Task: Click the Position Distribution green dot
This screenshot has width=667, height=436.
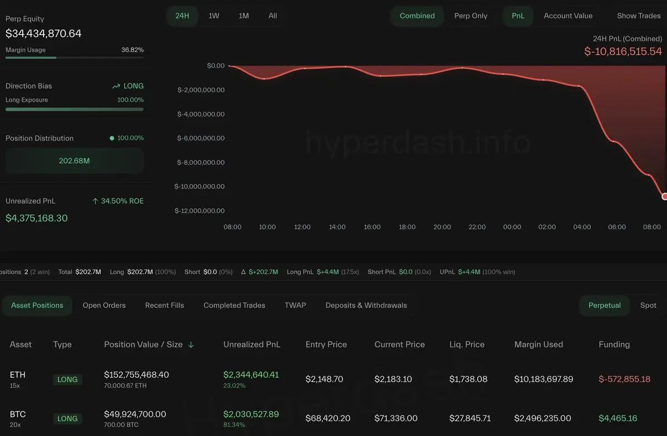Action: point(112,138)
